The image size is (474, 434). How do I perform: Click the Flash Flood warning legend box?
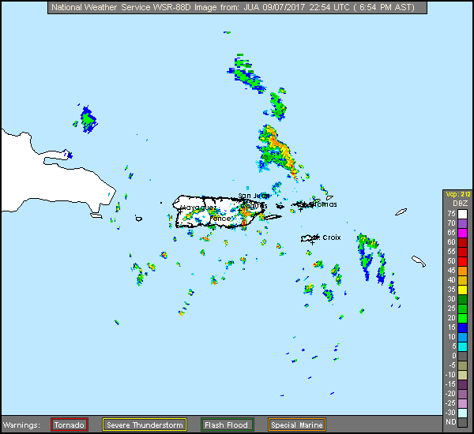(x=227, y=425)
